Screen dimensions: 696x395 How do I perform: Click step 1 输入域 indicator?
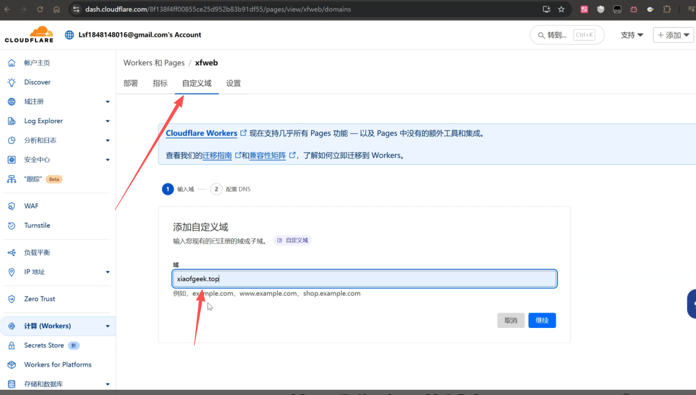point(178,189)
